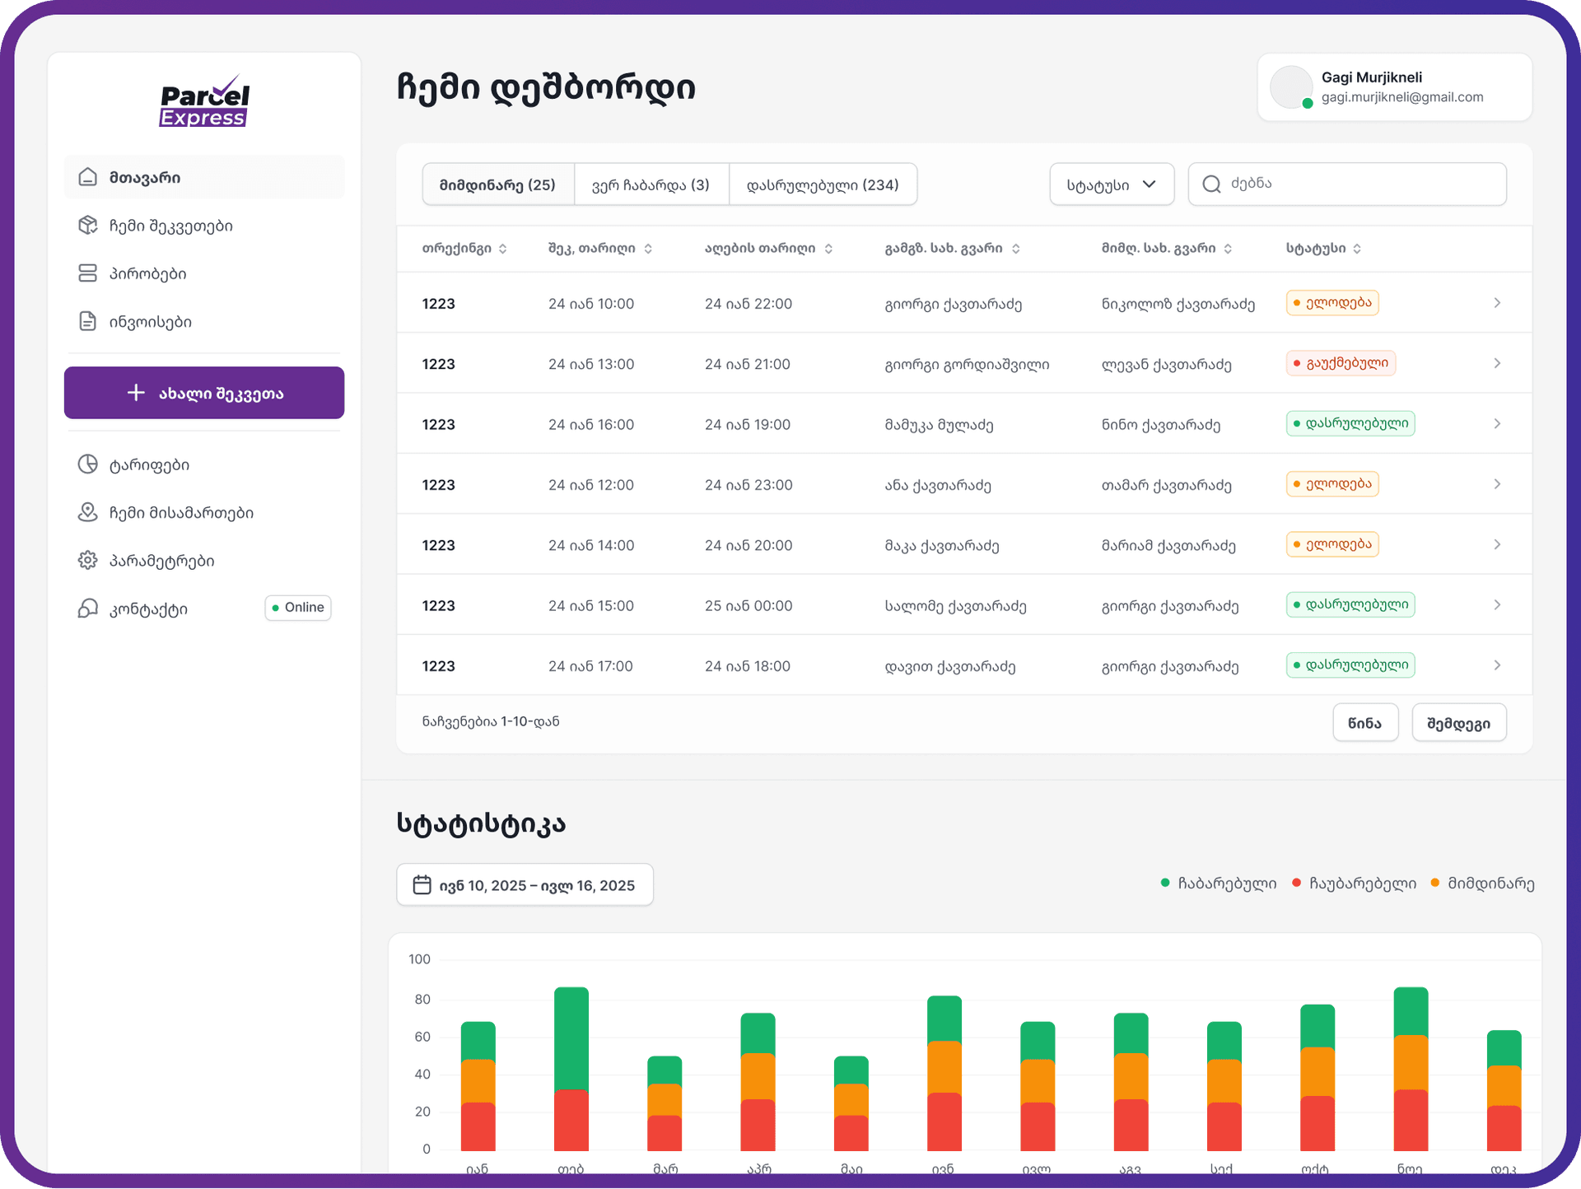
Task: Click the ძებნა search field
Action: point(1359,184)
